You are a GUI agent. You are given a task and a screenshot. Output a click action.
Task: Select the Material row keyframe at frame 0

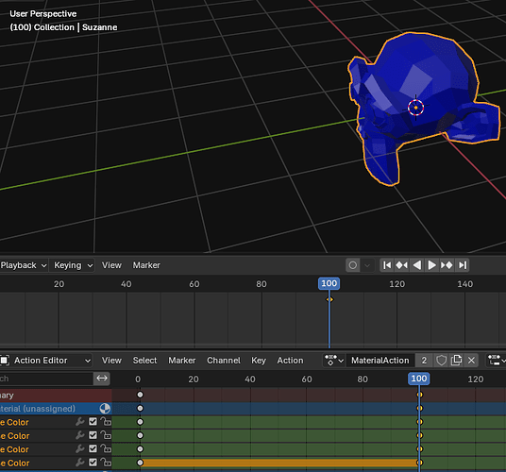[140, 408]
